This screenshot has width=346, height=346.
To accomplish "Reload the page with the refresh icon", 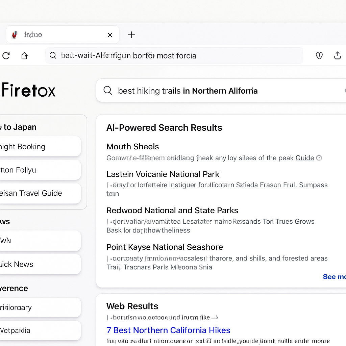I will click(6, 56).
